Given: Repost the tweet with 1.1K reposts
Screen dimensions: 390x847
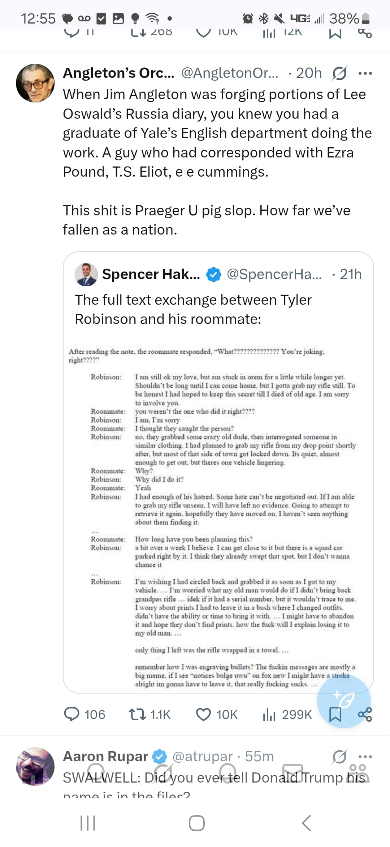Looking at the screenshot, I should 137,714.
